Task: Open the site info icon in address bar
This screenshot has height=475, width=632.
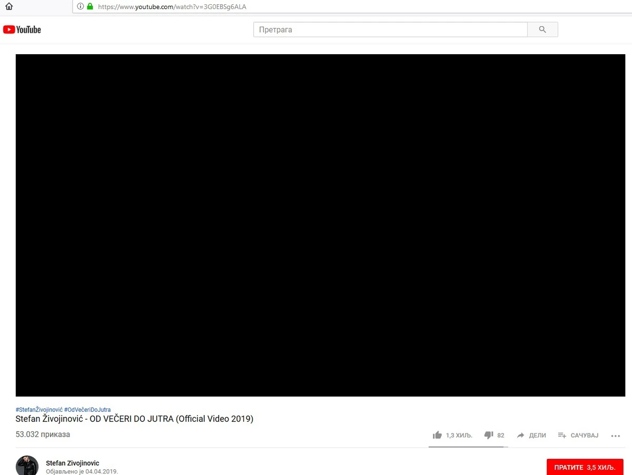Action: click(80, 7)
